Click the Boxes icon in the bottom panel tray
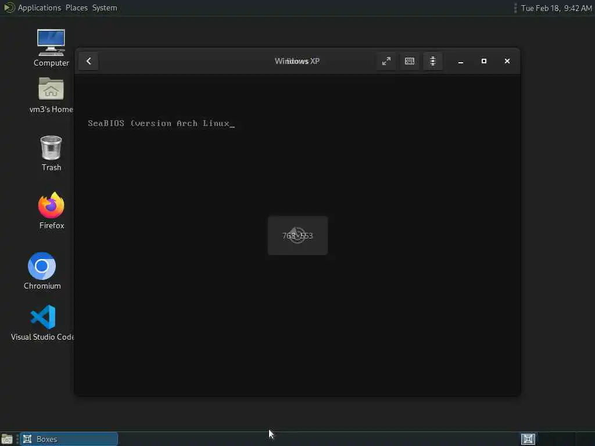 click(528, 439)
